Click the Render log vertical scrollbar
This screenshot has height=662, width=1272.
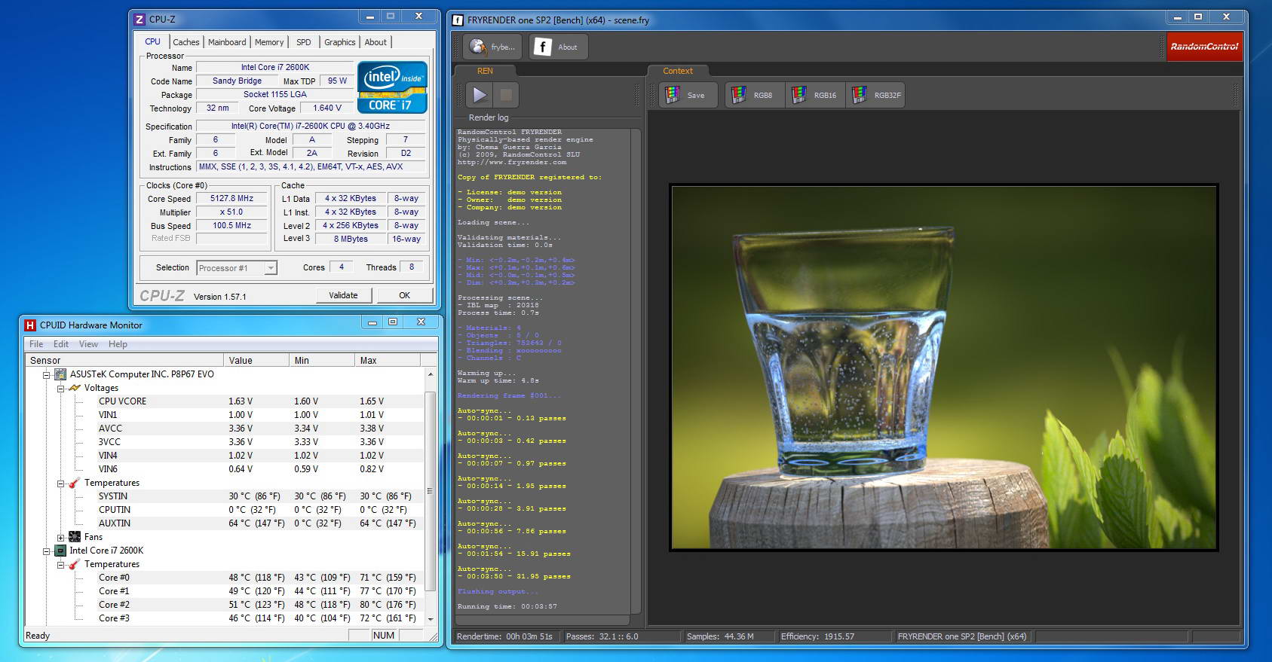[x=636, y=371]
